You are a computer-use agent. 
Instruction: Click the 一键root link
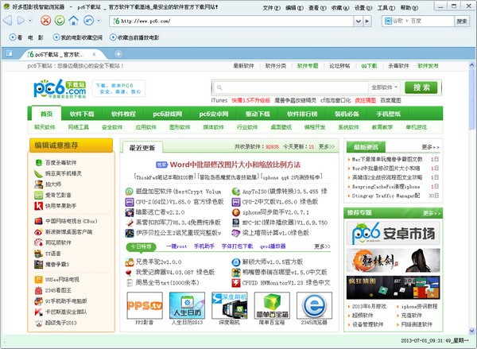[176, 246]
